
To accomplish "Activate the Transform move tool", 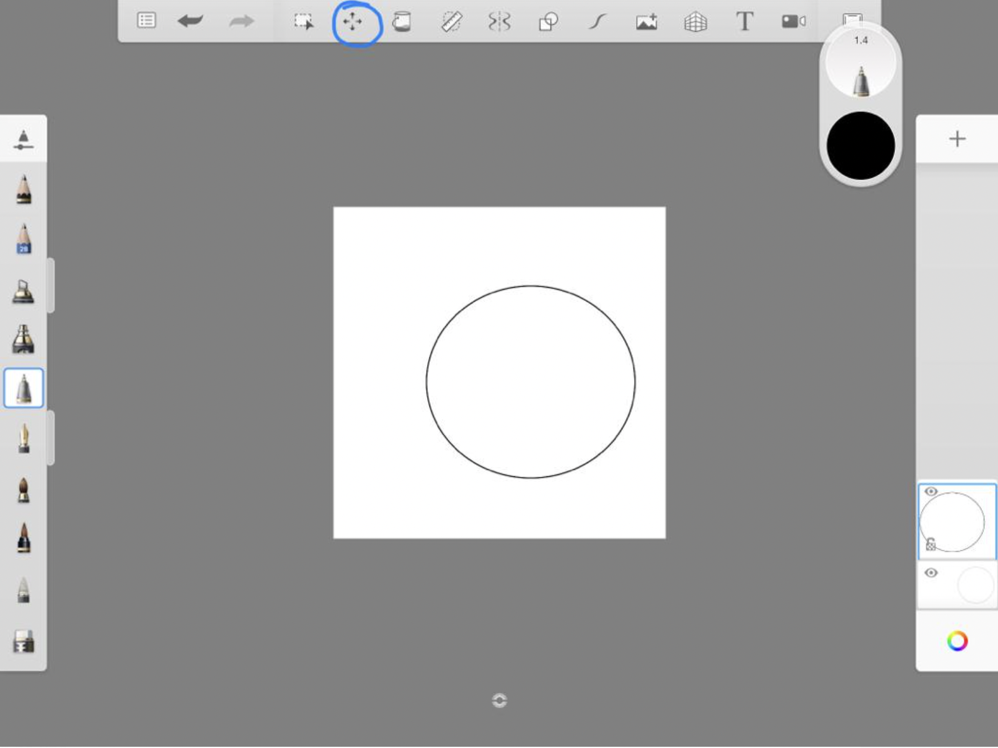I will pos(352,22).
